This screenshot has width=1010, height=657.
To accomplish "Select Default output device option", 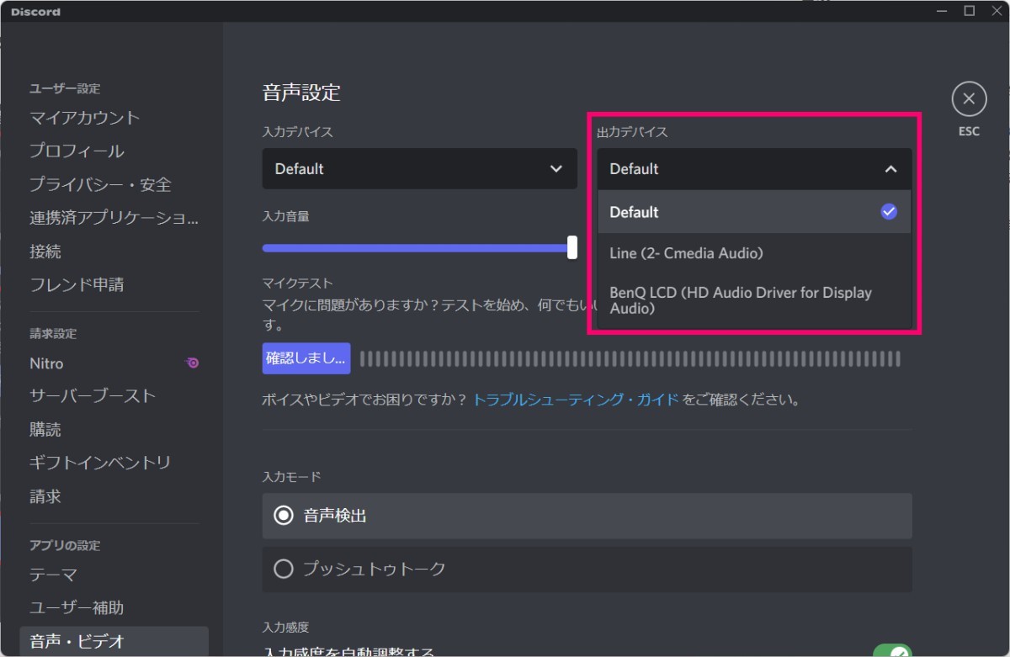I will [x=754, y=212].
